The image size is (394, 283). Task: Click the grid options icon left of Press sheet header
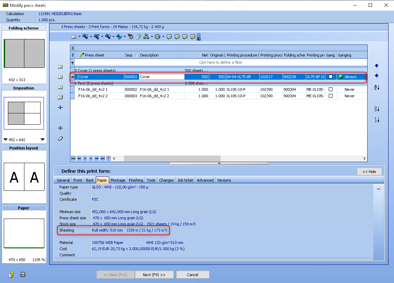72,55
